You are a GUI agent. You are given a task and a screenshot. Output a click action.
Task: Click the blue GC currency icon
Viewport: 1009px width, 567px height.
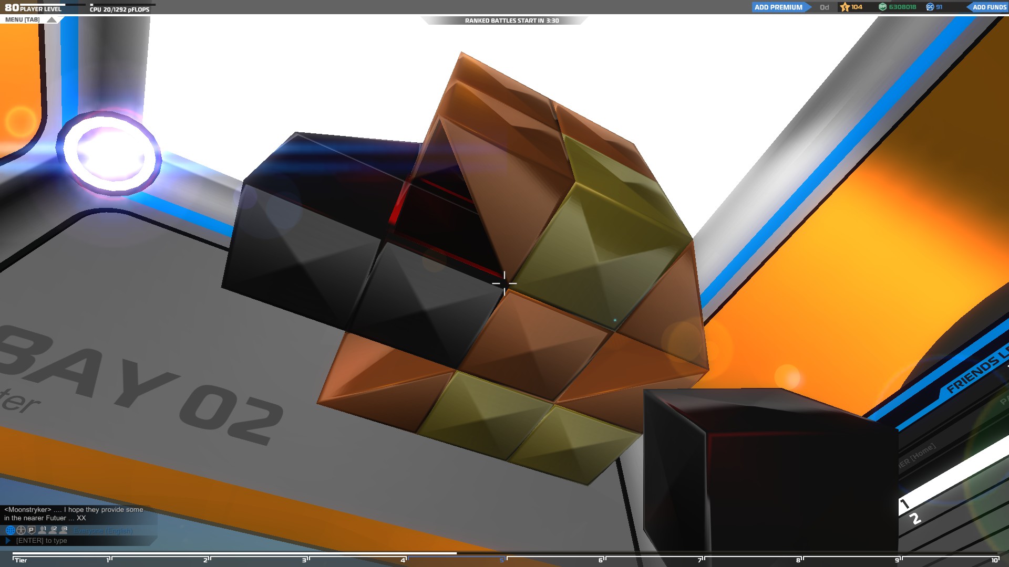pos(930,7)
